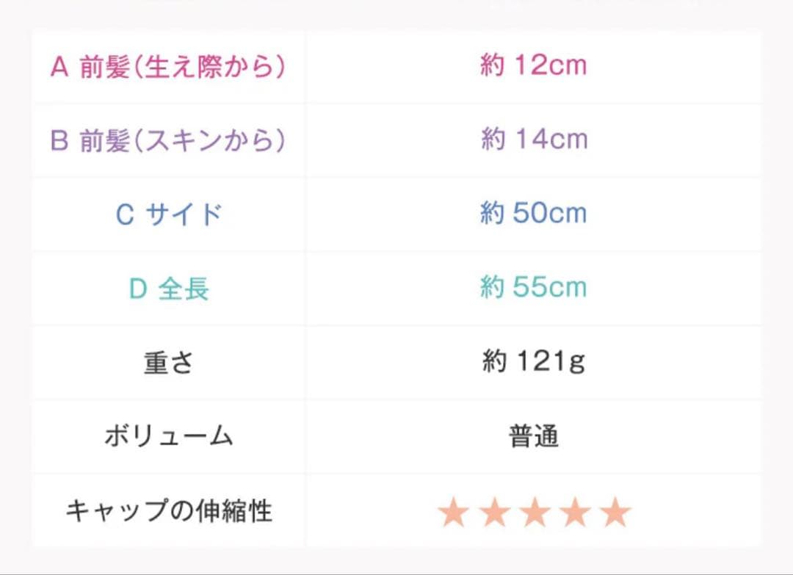Viewport: 793px width, 575px height.
Task: Click the pink letter A label
Action: pyautogui.click(x=59, y=67)
